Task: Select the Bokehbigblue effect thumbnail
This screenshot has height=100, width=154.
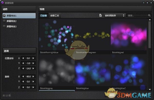Action: [x=93, y=72]
